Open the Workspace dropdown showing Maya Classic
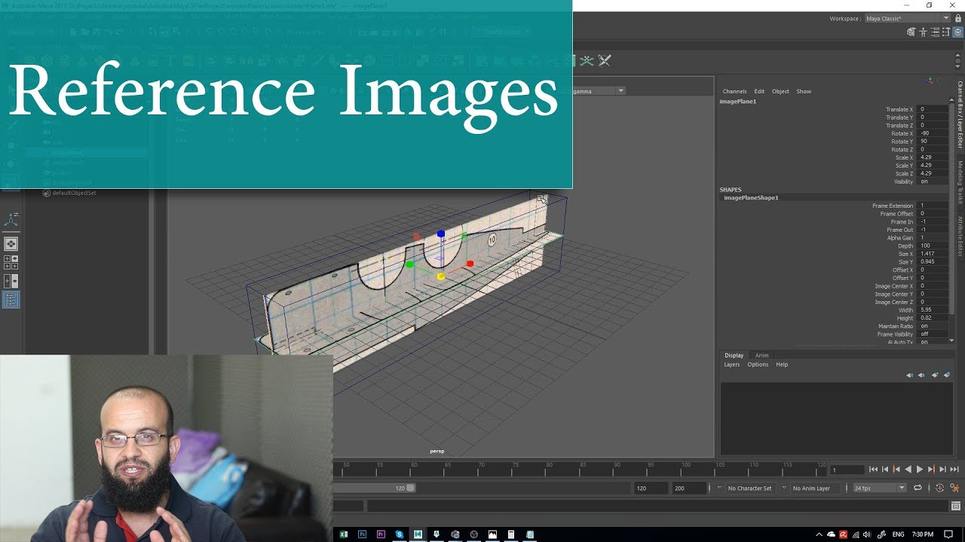The height and width of the screenshot is (542, 965). coord(908,18)
